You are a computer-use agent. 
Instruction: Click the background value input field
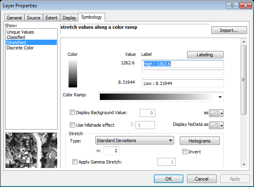(x=147, y=113)
